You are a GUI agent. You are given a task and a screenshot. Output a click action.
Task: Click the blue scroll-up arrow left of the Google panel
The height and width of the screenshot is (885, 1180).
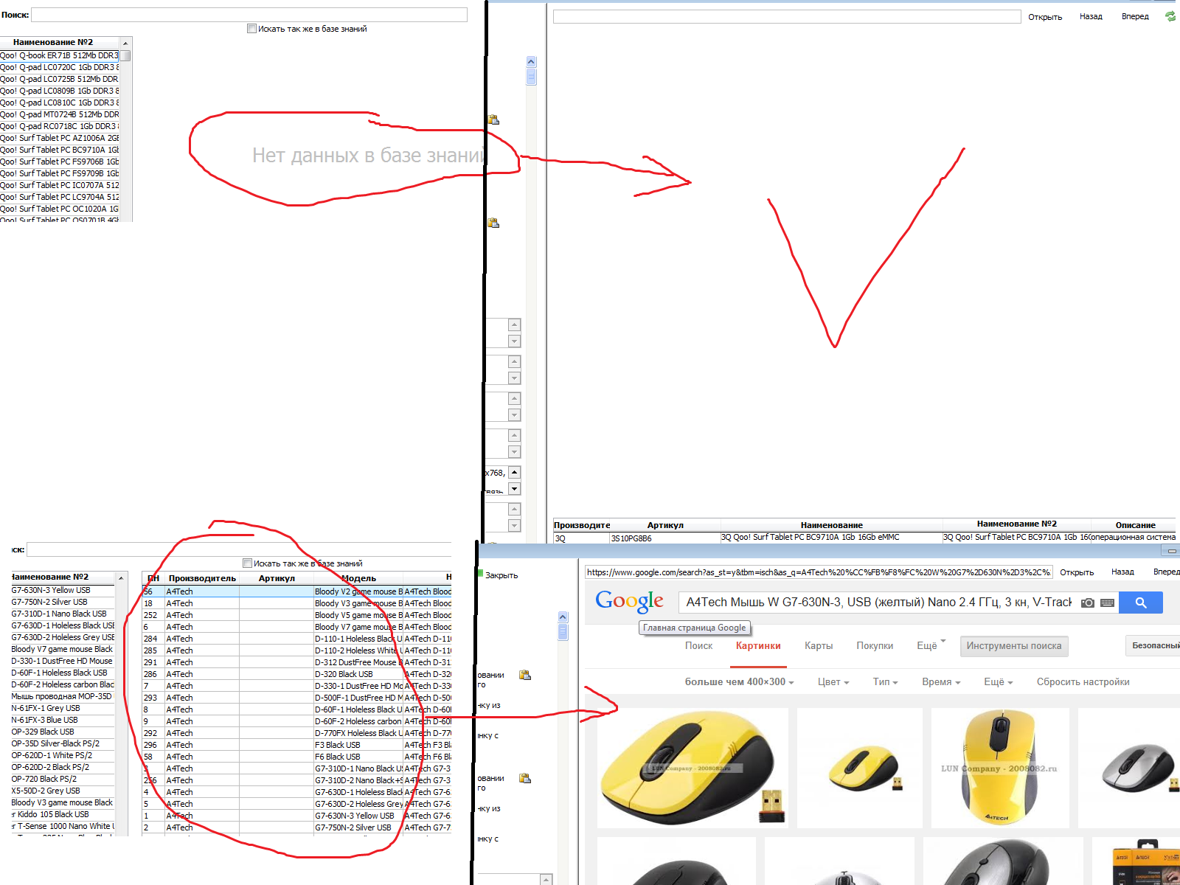[563, 617]
